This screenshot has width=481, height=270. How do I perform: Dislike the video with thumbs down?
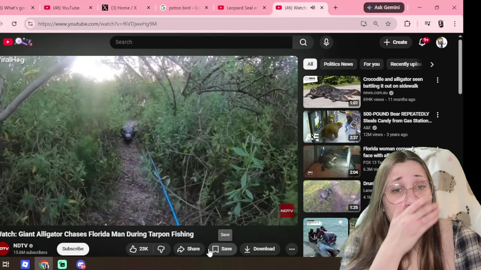[x=161, y=249]
